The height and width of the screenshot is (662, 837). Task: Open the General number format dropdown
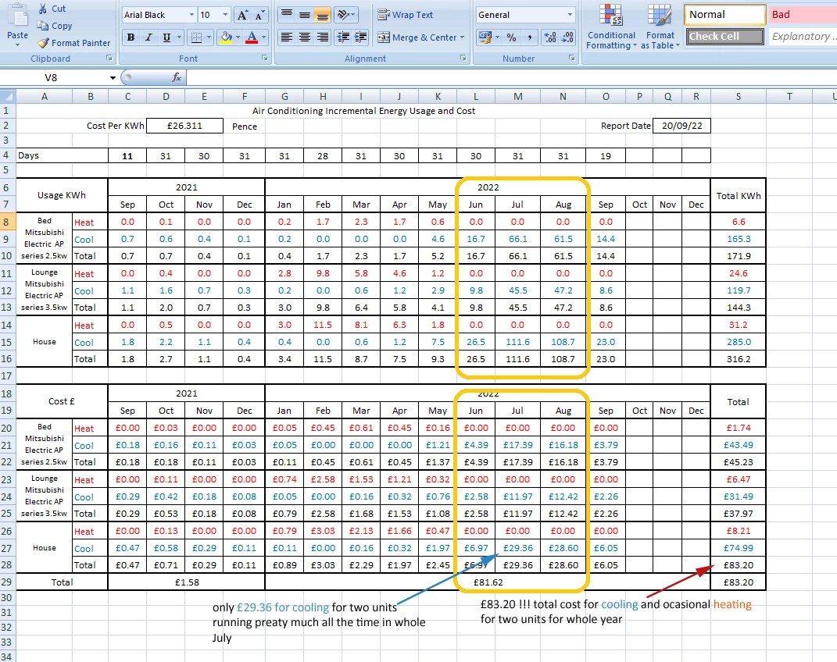point(570,15)
